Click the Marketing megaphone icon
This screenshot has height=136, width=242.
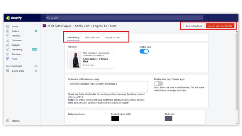tap(8, 49)
